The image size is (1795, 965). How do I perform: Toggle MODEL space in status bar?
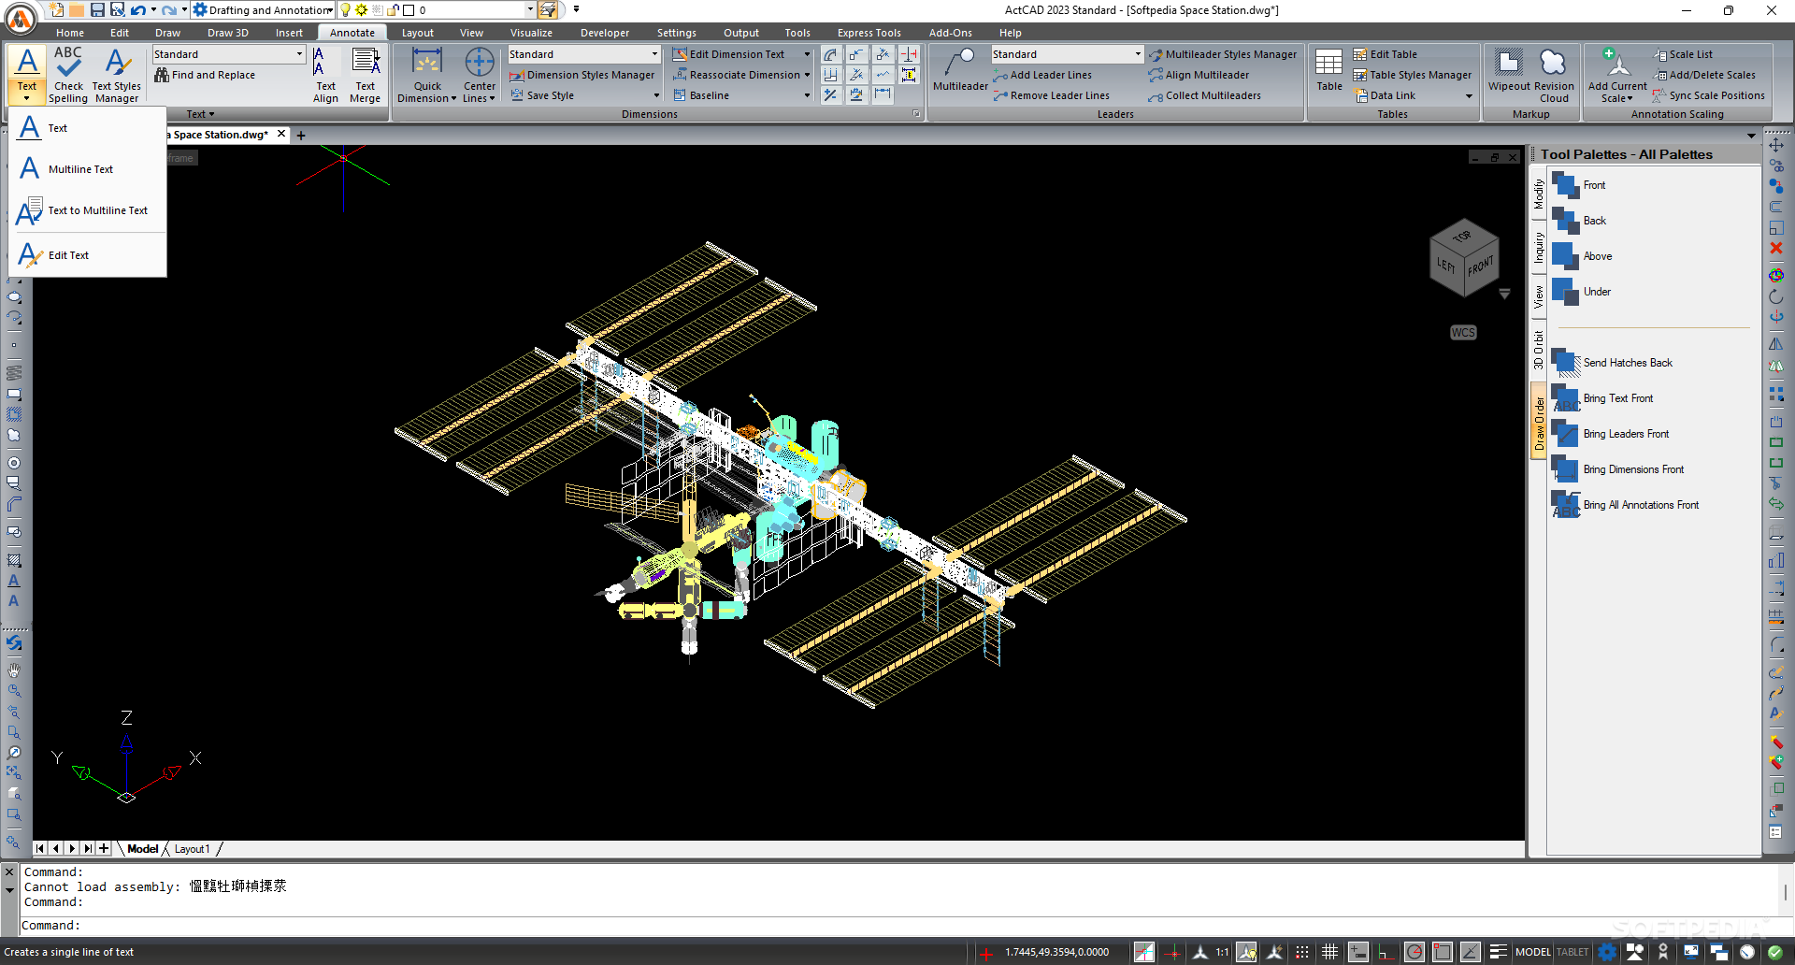coord(1533,953)
